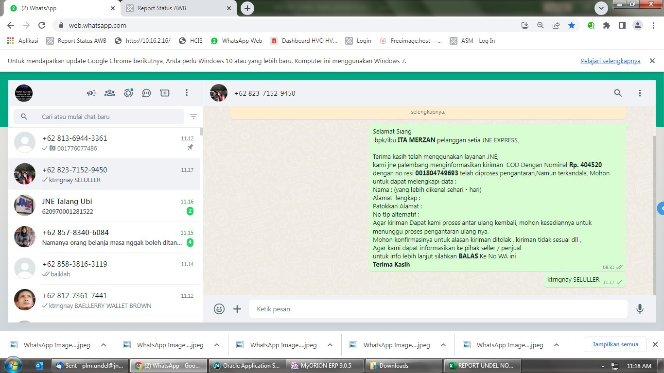
Task: Open the Chrome profile avatar
Action: pos(638,25)
